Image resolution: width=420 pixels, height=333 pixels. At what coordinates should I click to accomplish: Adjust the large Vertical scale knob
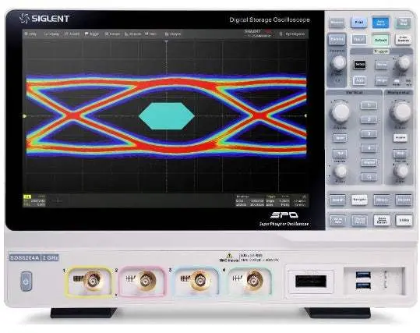coord(340,112)
